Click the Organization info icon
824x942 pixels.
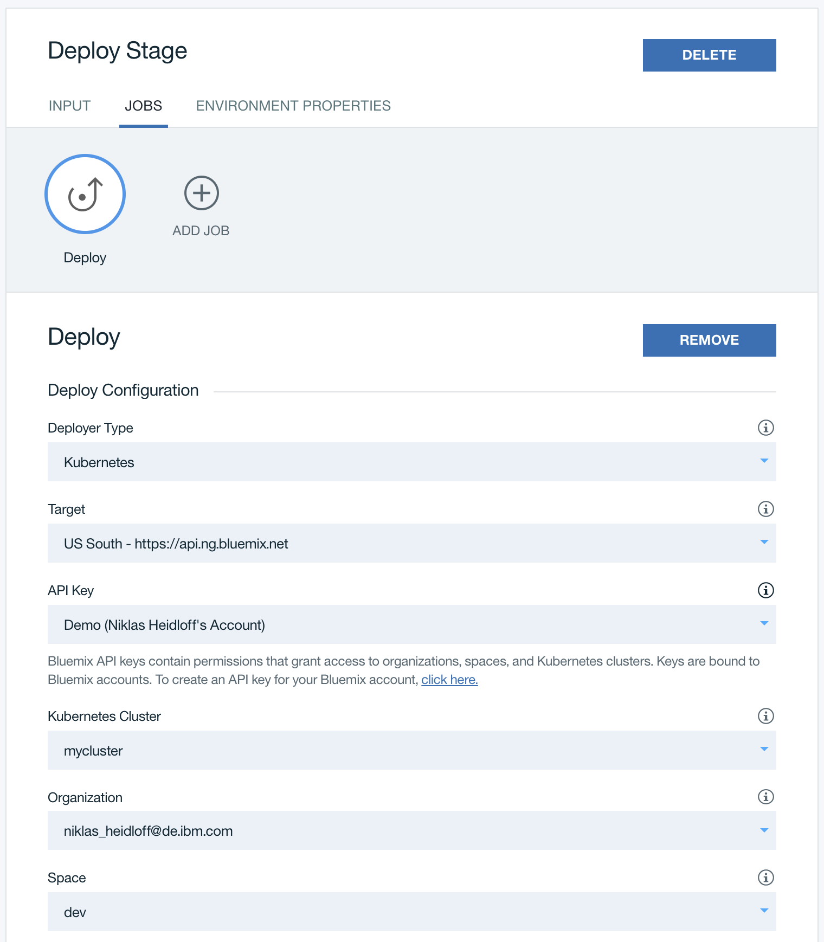click(x=765, y=797)
